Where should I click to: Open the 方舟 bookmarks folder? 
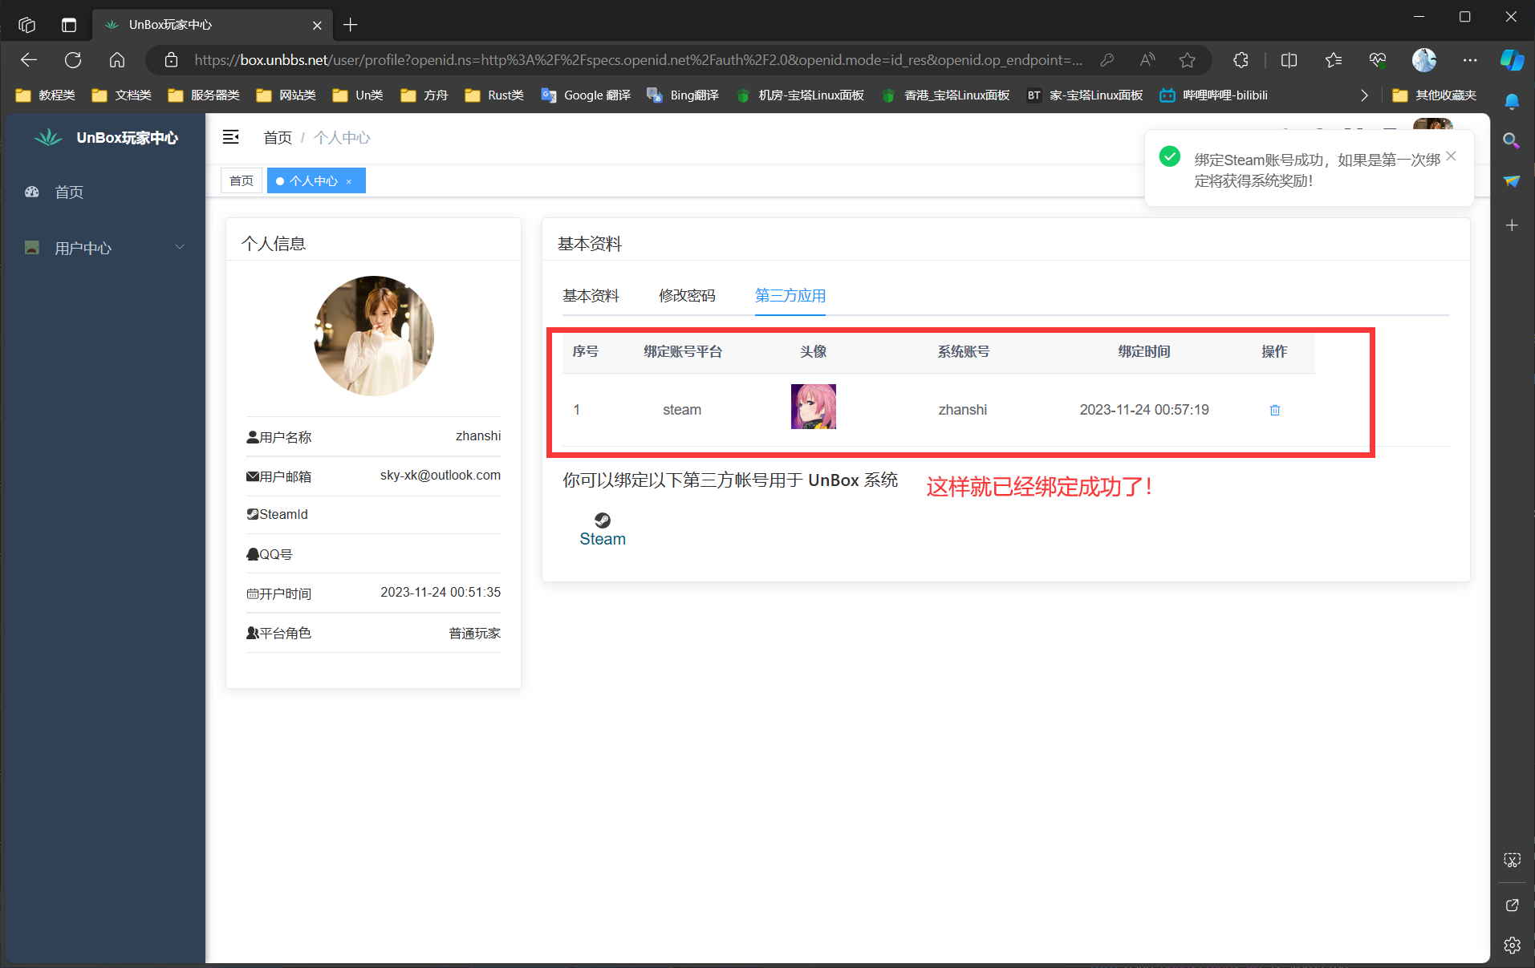[x=424, y=95]
